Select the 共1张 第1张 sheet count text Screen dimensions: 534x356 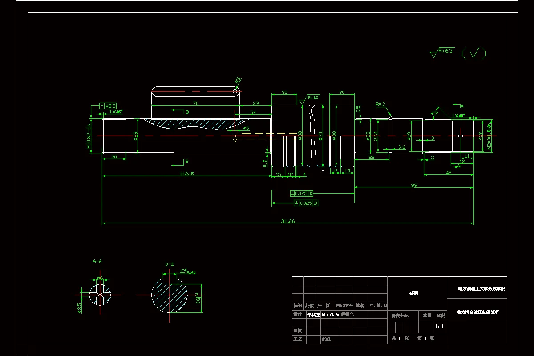413,339
